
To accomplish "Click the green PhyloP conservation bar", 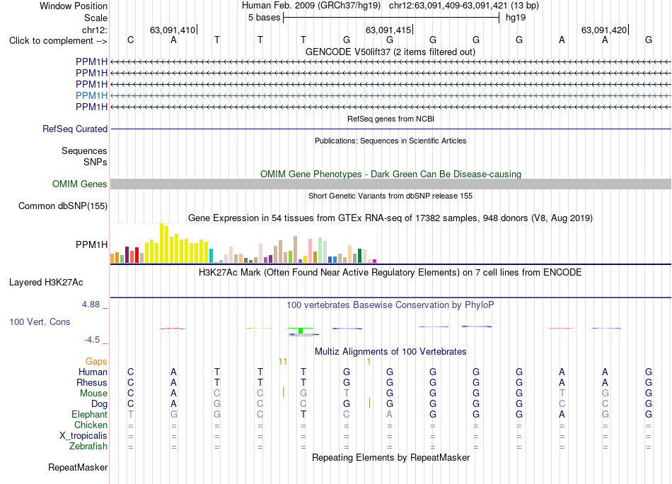I will tap(301, 331).
